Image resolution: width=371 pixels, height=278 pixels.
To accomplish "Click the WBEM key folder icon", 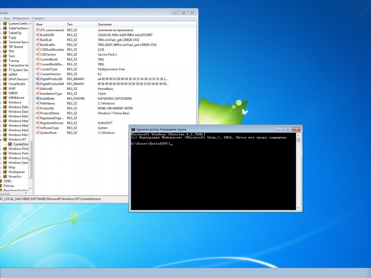I will 5,93.
